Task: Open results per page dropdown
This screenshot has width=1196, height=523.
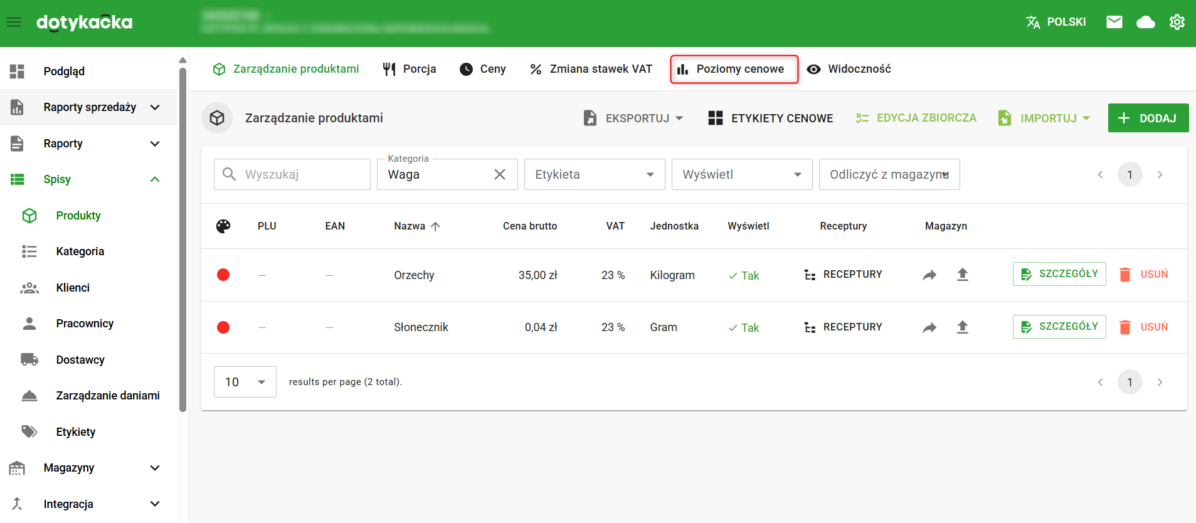Action: click(245, 382)
